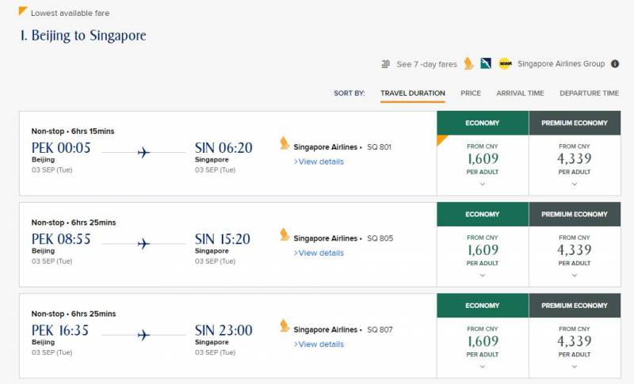Select Economy 1,609 fare for SQ 805
The height and width of the screenshot is (384, 634).
483,249
